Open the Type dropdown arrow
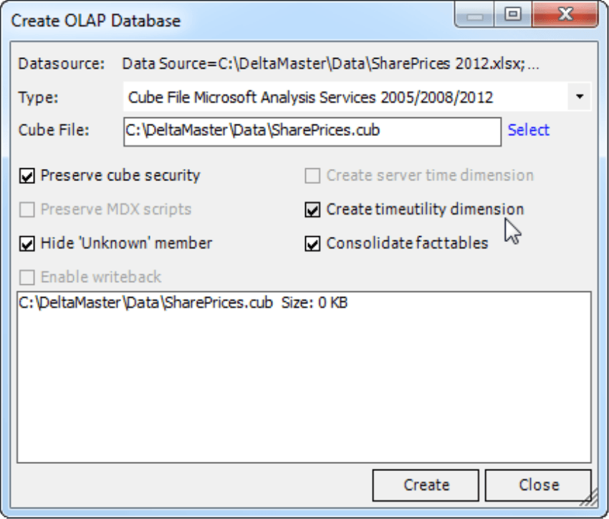609x519 pixels. point(580,97)
